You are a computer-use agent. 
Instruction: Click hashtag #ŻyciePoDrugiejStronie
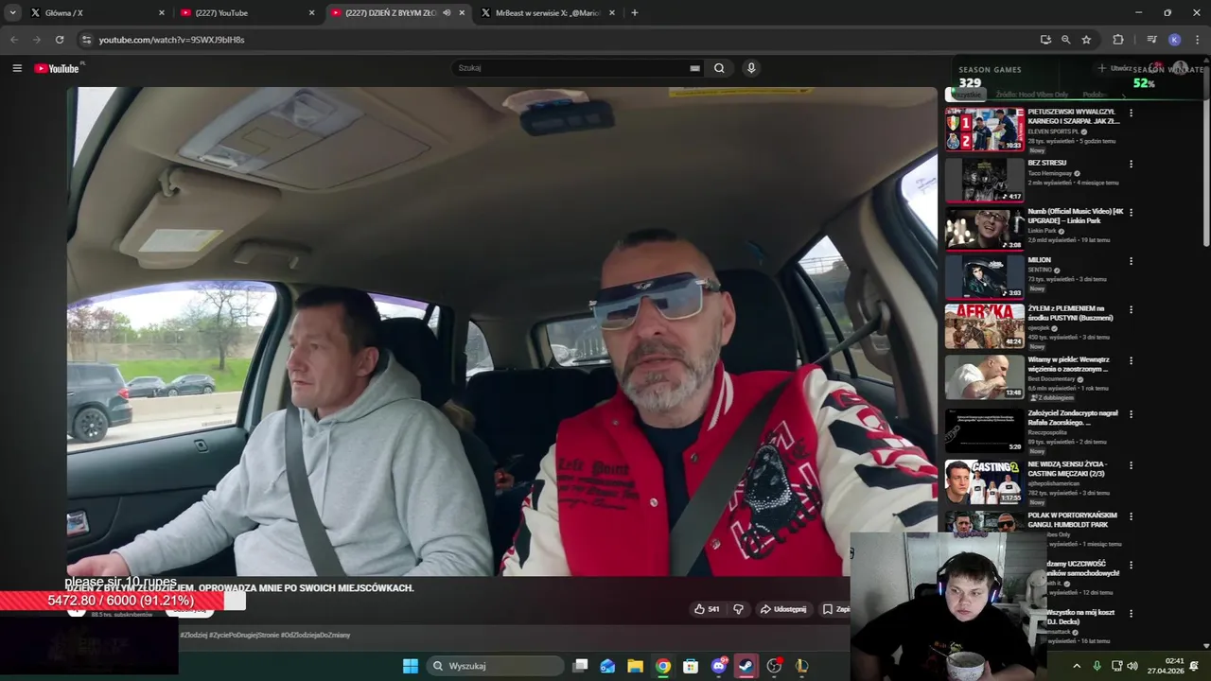tap(243, 635)
